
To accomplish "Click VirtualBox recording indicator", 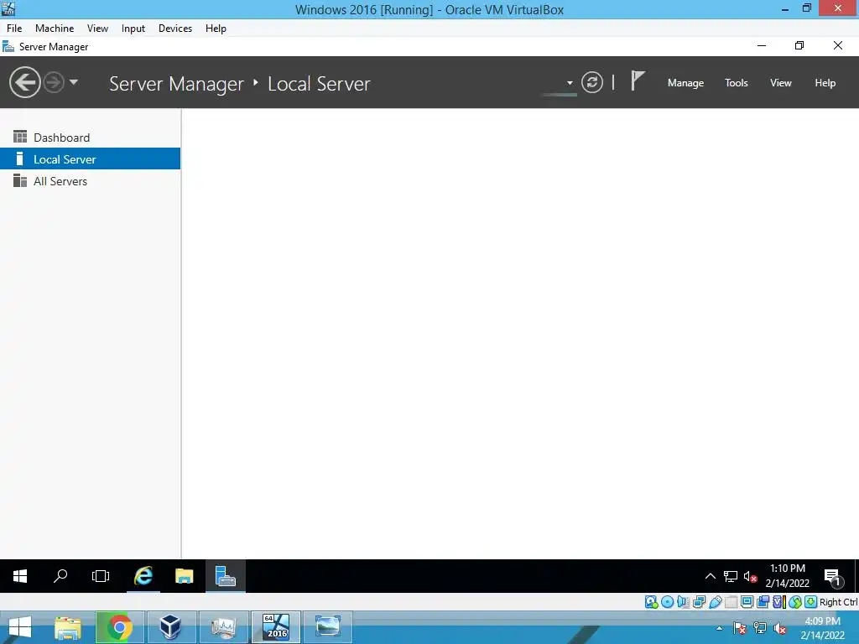I will coord(763,602).
